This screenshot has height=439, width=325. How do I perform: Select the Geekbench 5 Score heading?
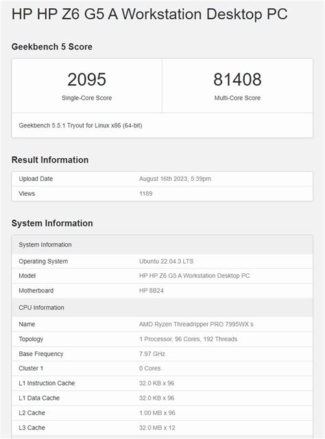click(x=52, y=47)
